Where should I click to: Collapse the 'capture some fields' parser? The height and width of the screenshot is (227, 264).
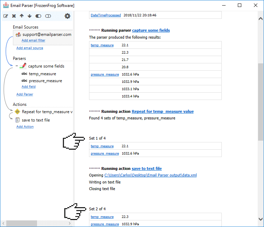(x=17, y=66)
